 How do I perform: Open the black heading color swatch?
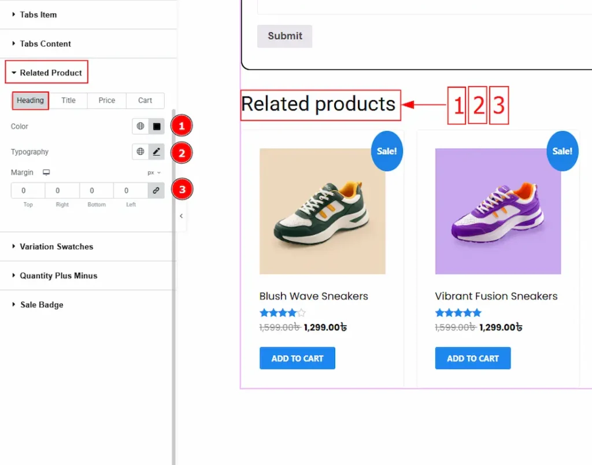(156, 126)
